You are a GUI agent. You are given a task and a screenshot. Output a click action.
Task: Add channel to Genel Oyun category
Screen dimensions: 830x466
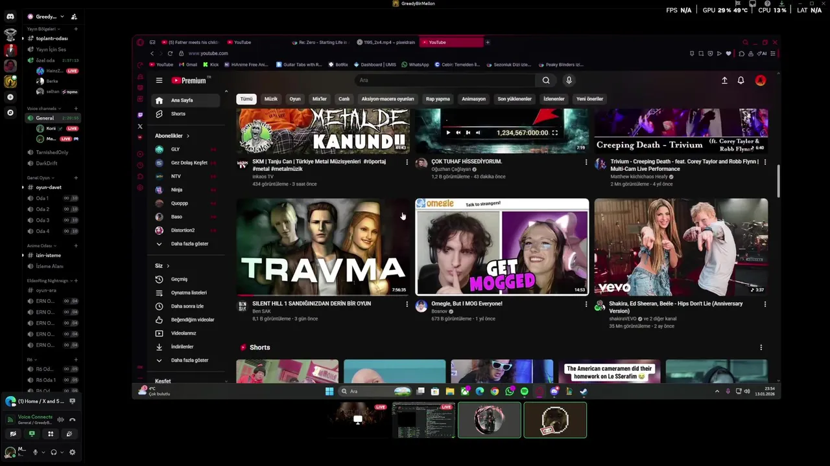[76, 177]
